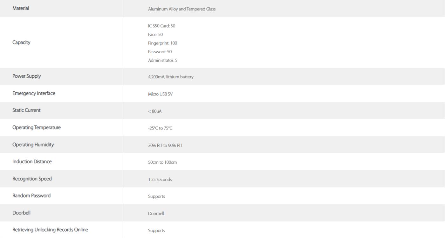Viewport: 445px width, 238px height.
Task: Select the Aluminum Alloy and Tempered Glass text
Action: pyautogui.click(x=182, y=9)
